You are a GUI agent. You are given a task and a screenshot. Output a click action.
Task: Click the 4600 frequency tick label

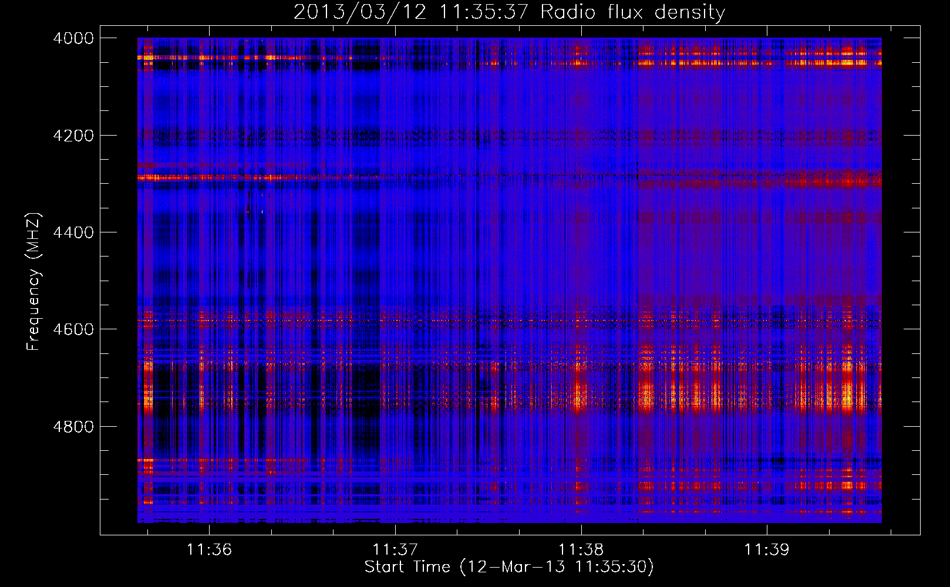[x=73, y=329]
